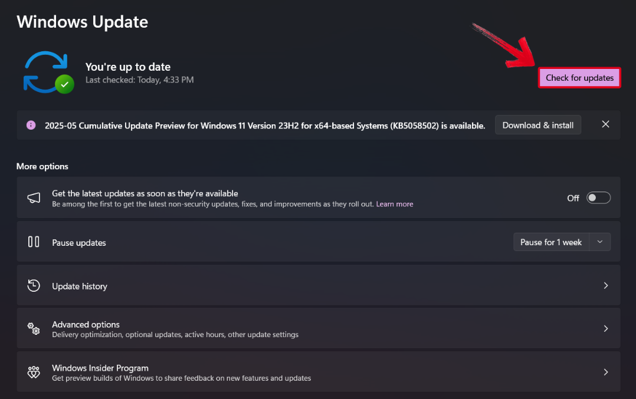
Task: Click the You're up to date status text
Action: coord(128,67)
